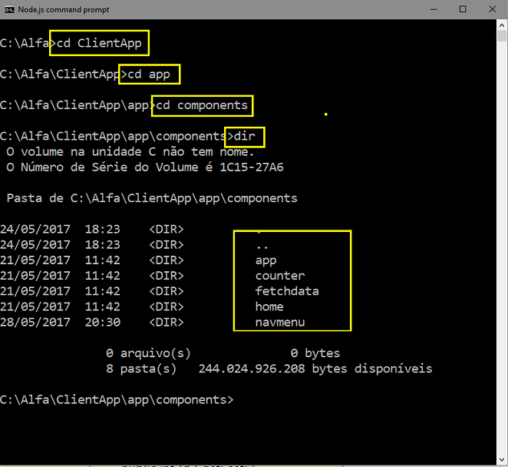Click the 'C:\Alfa\ClientApp\app' prompt text
Screen dimensions: 508x467
[x=74, y=105]
